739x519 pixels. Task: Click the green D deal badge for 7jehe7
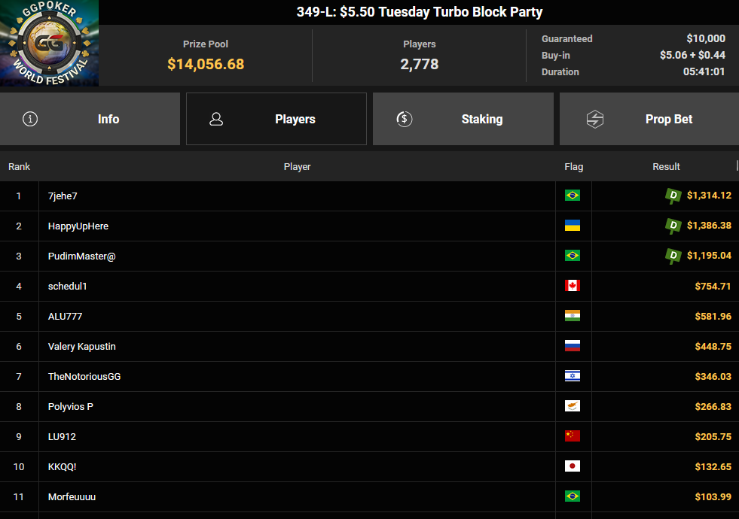pyautogui.click(x=673, y=196)
